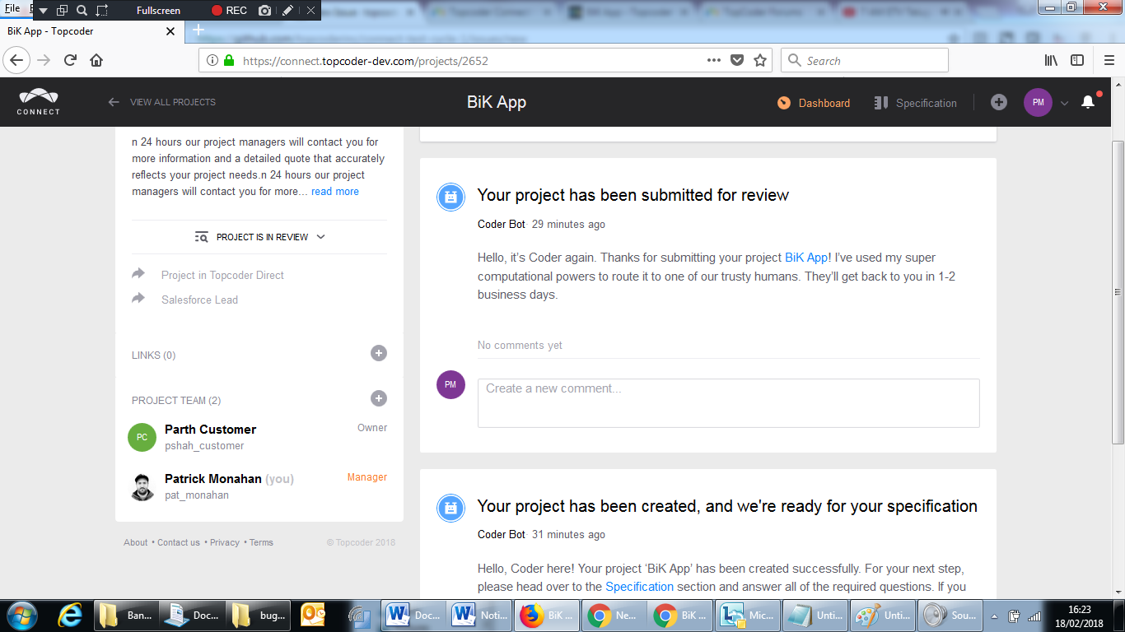Screen dimensions: 1125x632
Task: Open the Contact us footer link
Action: [179, 542]
